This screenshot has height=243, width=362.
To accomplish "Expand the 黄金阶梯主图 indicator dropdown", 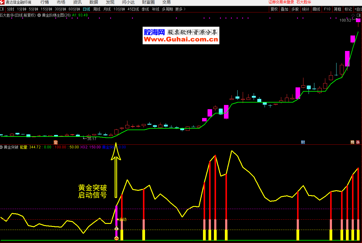I will click(x=39, y=15).
